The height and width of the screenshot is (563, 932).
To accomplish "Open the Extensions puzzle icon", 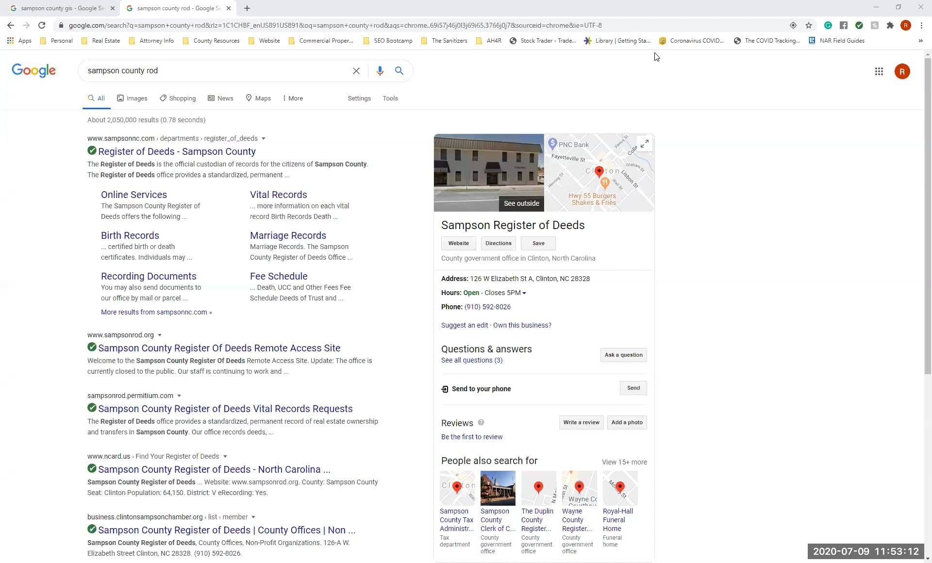I will click(890, 25).
